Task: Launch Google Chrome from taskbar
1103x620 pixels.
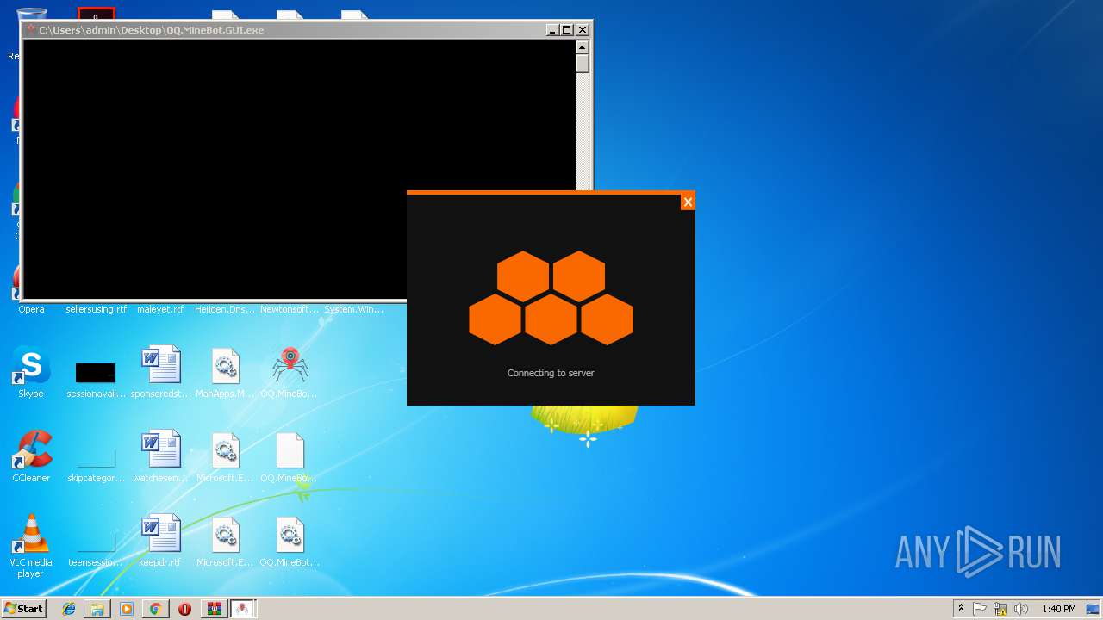Action: click(155, 609)
